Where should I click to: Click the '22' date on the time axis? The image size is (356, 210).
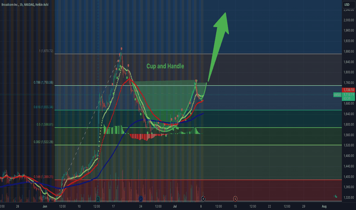coord(269,206)
